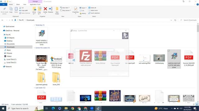This screenshot has height=111, width=199.
Task: Open the address bar history dropdown
Action: 171,20
